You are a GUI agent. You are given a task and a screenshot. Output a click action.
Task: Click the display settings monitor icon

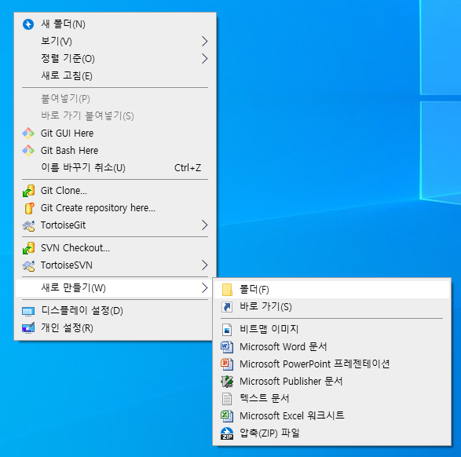[x=28, y=311]
